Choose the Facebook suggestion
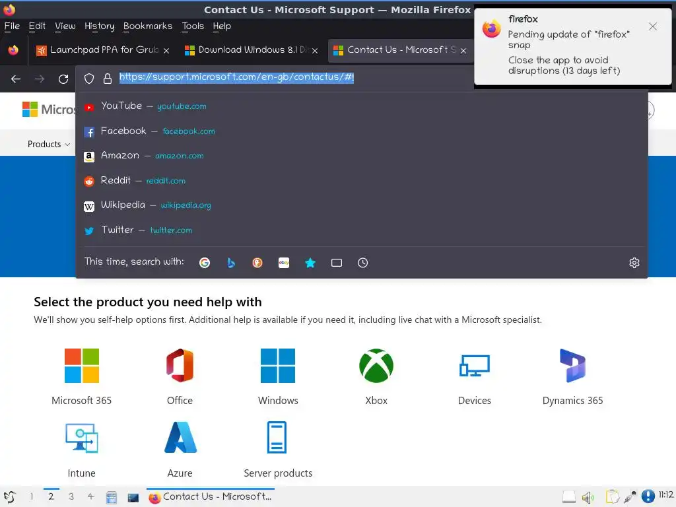This screenshot has width=676, height=507. (361, 131)
